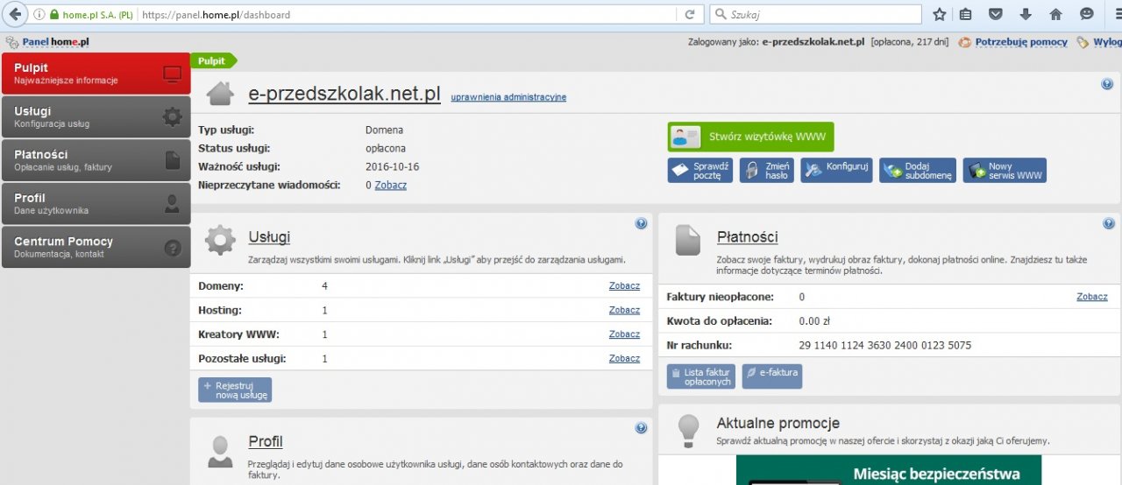Click the person icon on Profil menu

(x=173, y=204)
